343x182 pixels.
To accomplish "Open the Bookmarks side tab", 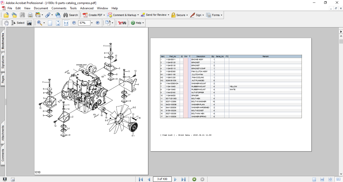I will [3, 42].
